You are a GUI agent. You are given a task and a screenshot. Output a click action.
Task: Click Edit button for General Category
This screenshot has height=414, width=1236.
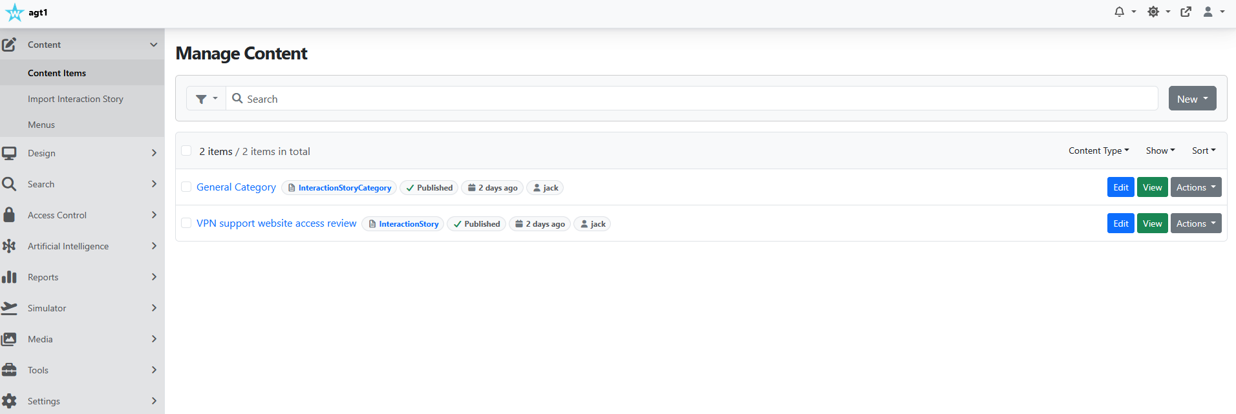pos(1121,187)
